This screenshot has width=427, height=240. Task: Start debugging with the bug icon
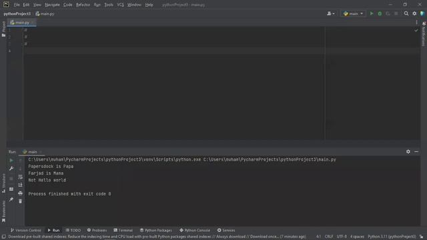[x=380, y=13]
